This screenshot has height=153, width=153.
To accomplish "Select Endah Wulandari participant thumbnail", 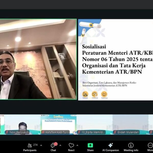I will 131,124.
